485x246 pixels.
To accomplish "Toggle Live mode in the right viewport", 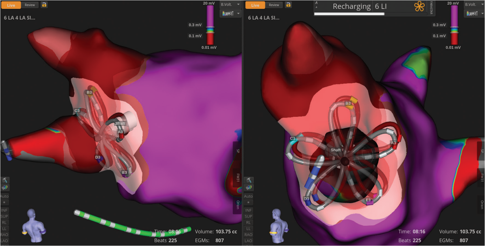I will point(255,5).
